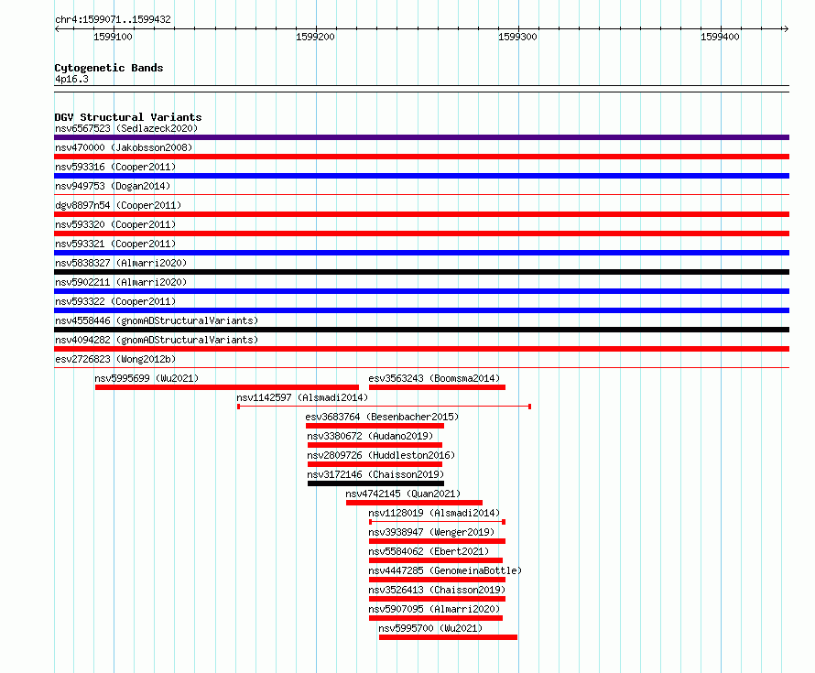
Task: Open nsv593322 (Cooper2011) variant label
Action: point(115,301)
